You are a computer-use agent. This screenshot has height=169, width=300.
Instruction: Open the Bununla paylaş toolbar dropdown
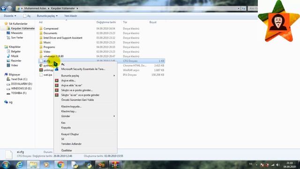(47, 16)
